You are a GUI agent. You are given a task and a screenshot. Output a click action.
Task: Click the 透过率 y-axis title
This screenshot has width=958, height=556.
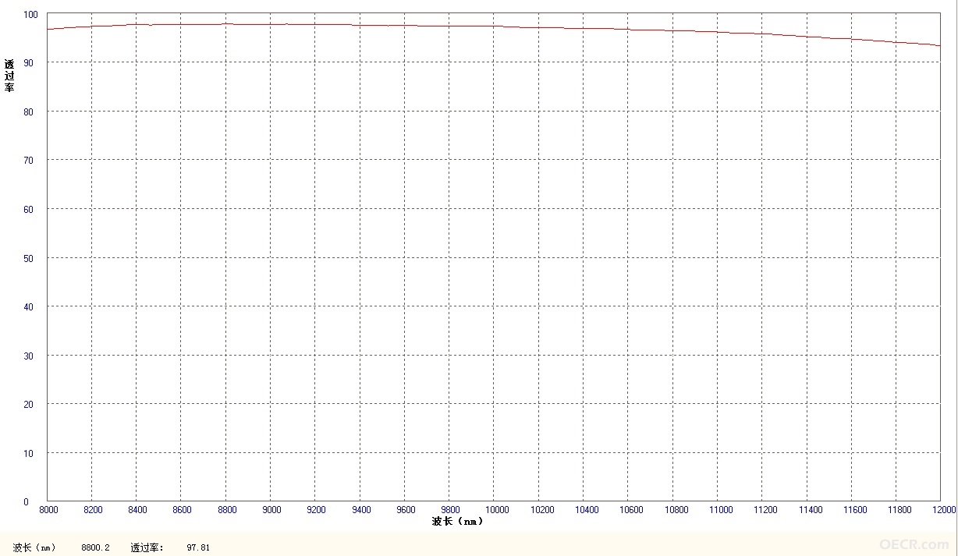point(9,76)
